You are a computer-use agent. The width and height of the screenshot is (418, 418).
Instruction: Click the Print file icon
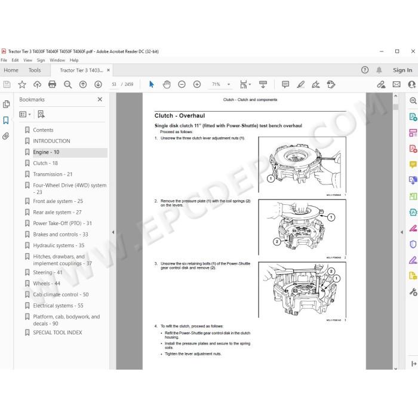(53, 85)
